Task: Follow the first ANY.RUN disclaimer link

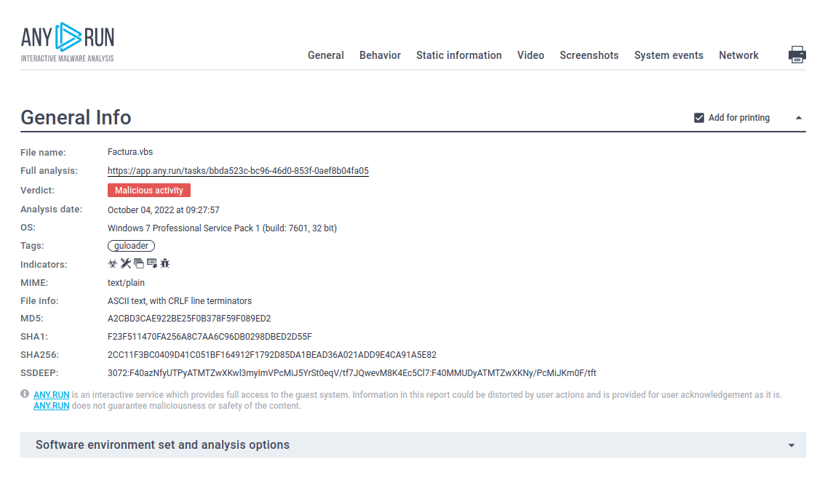Action: click(52, 395)
